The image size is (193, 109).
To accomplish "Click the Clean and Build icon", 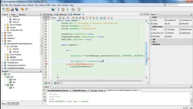I will 63,9.
